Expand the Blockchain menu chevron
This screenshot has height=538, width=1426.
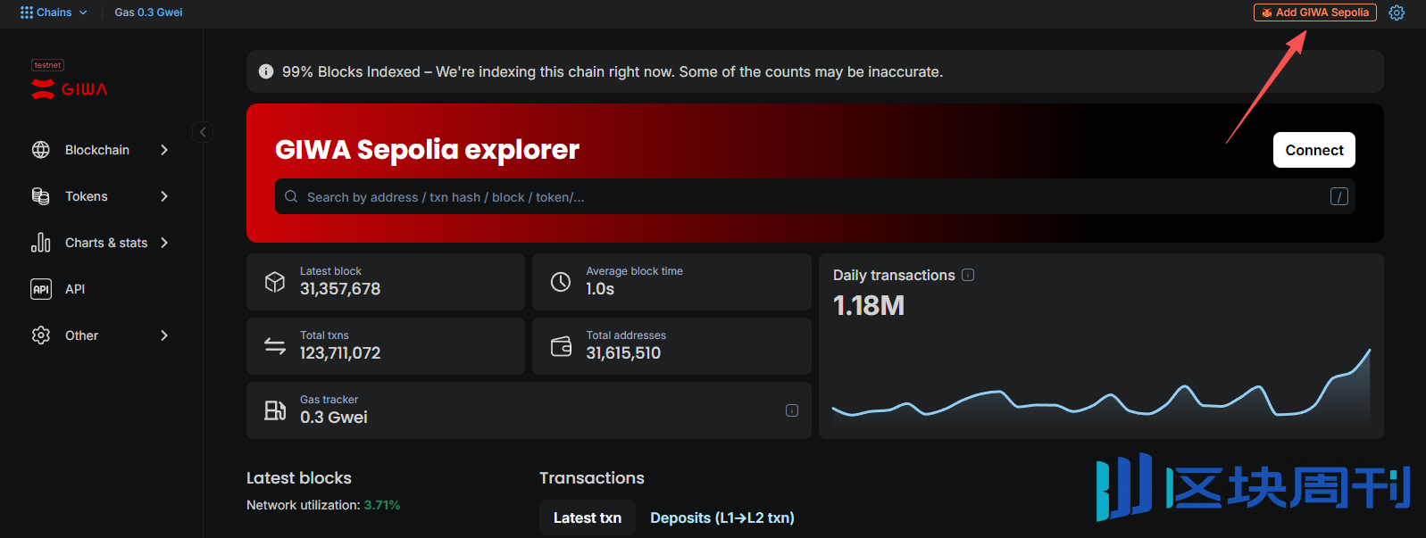click(x=164, y=150)
